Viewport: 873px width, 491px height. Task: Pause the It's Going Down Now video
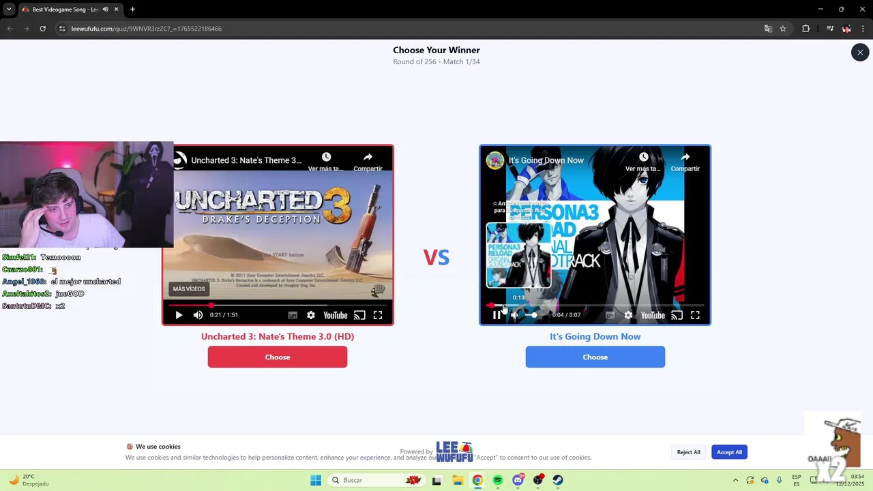pos(497,315)
